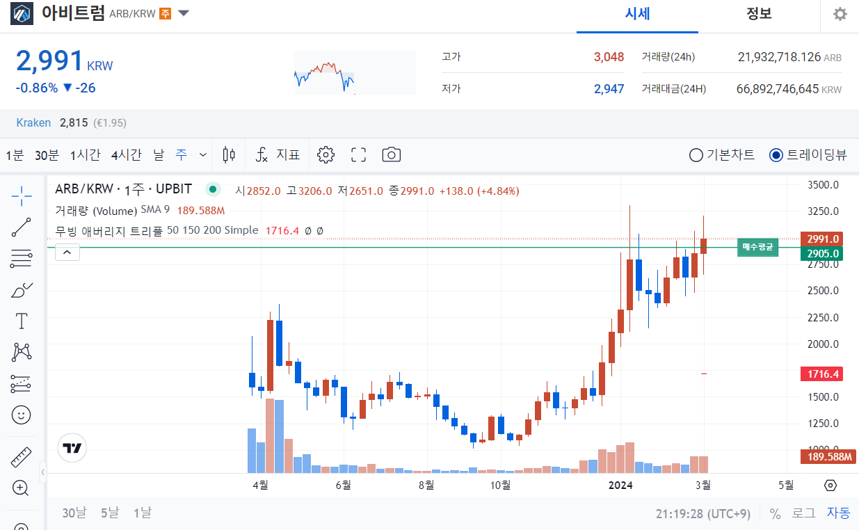
Task: Switch to the 시세 tab
Action: tap(637, 14)
